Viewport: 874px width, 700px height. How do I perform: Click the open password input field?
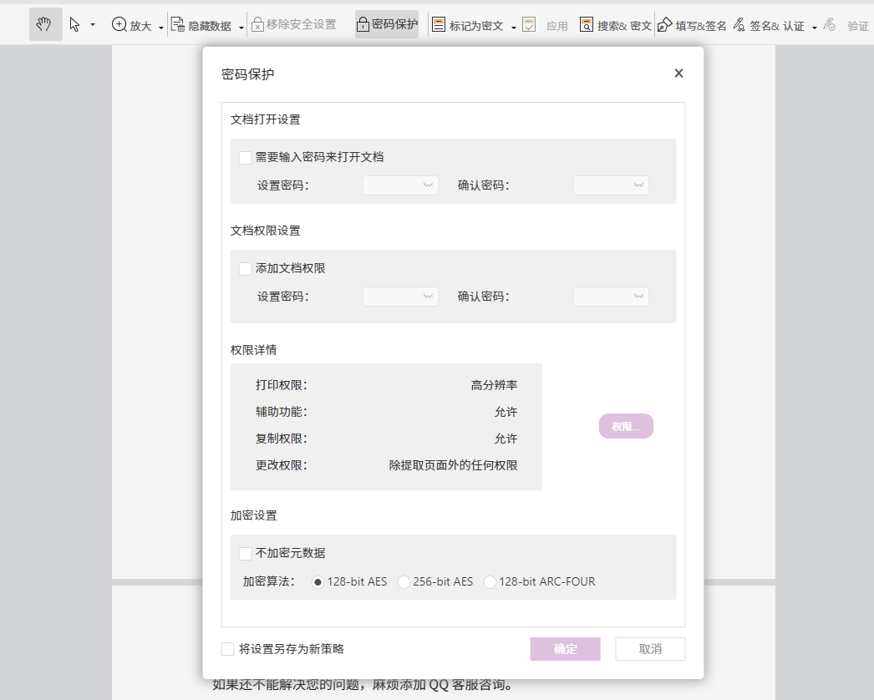[x=393, y=185]
